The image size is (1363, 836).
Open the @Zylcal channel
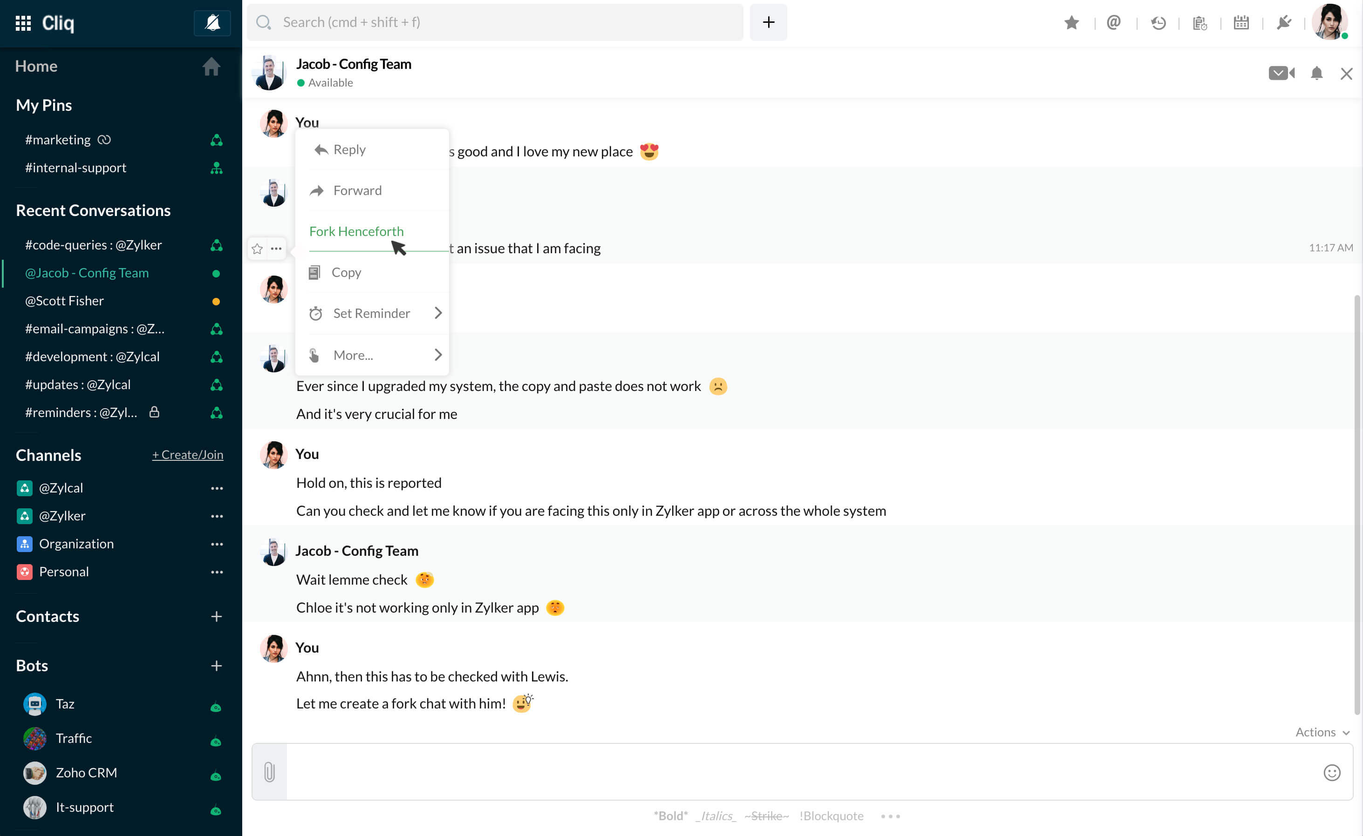click(61, 488)
